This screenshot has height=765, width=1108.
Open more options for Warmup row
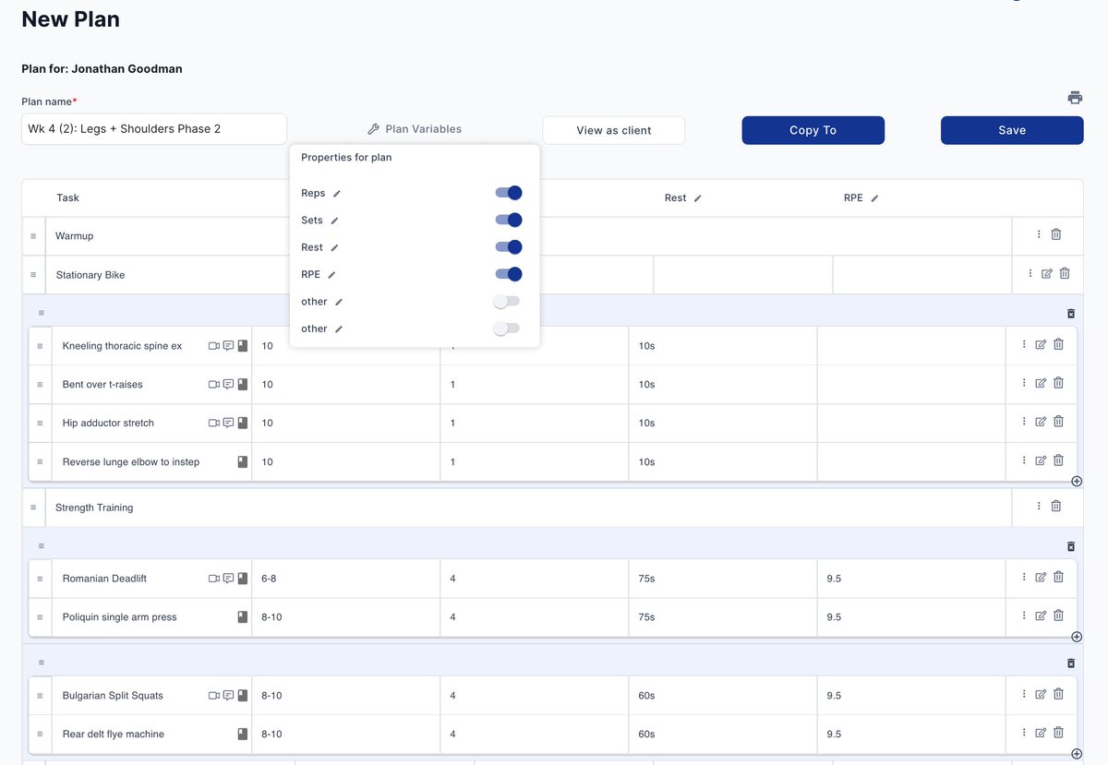(1039, 234)
